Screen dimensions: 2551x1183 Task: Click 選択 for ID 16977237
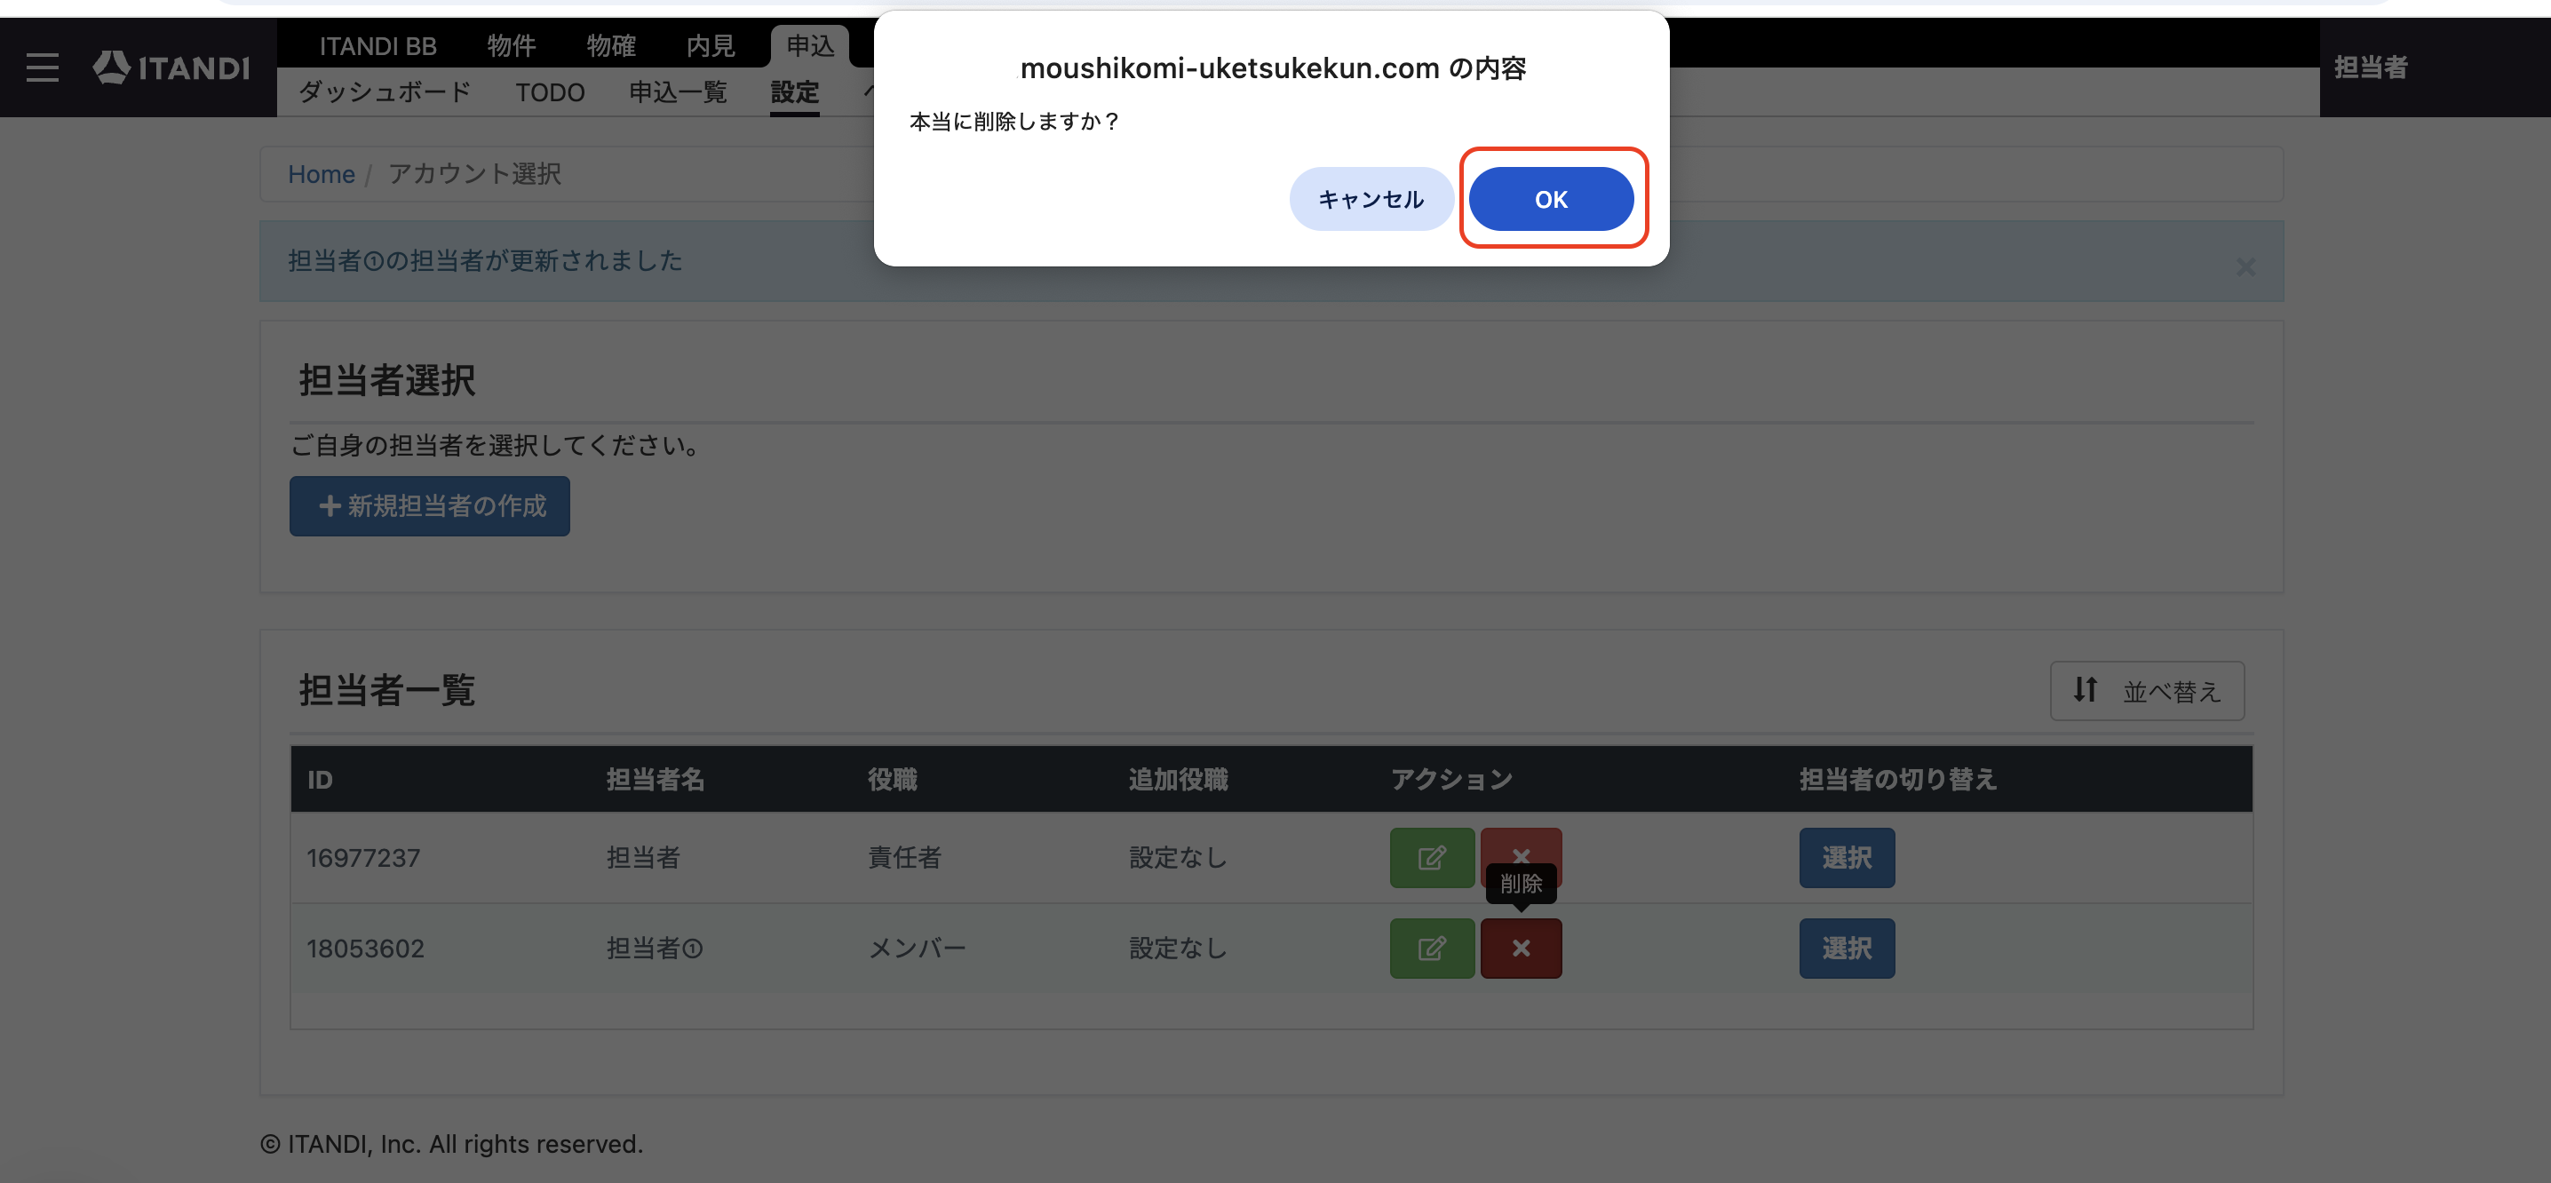click(x=1847, y=857)
